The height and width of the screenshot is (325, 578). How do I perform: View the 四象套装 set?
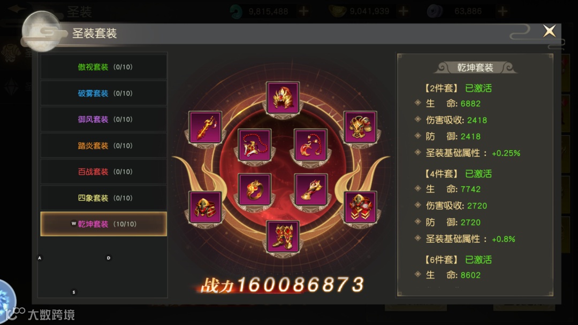(104, 198)
